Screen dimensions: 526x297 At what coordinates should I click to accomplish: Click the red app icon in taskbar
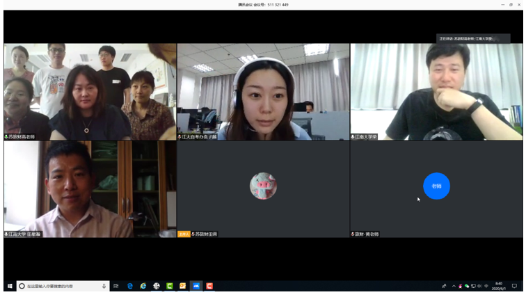click(x=209, y=286)
